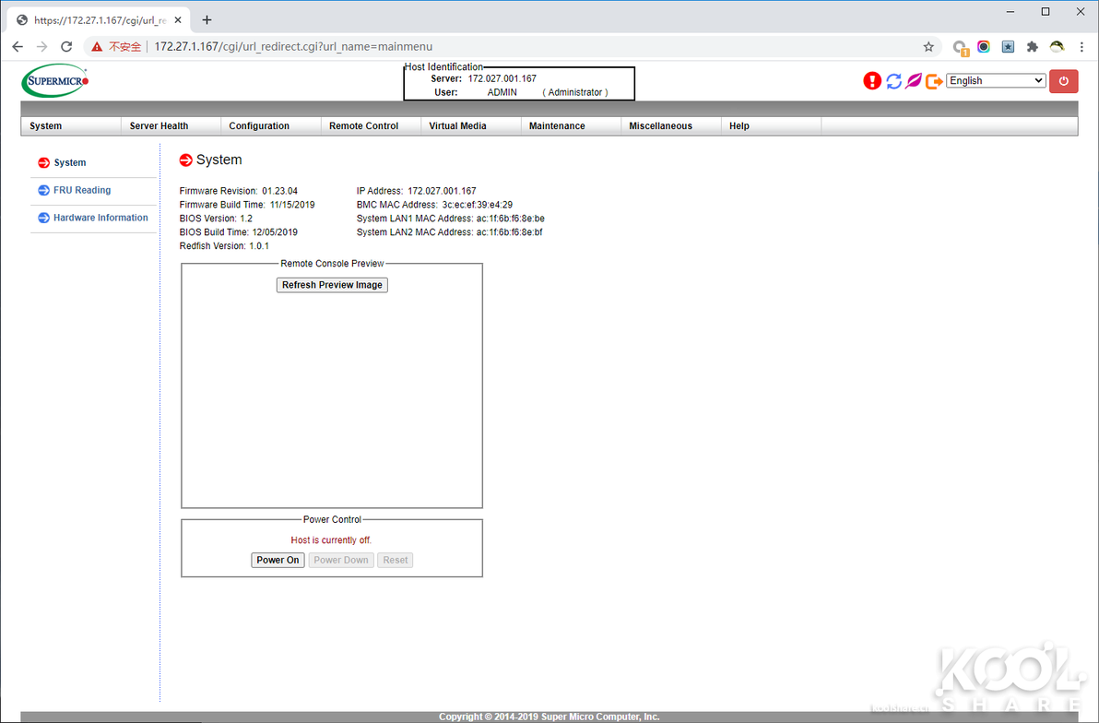Click the blue arrow icon beside FRU Reading
Viewport: 1099px width, 723px height.
coord(43,190)
